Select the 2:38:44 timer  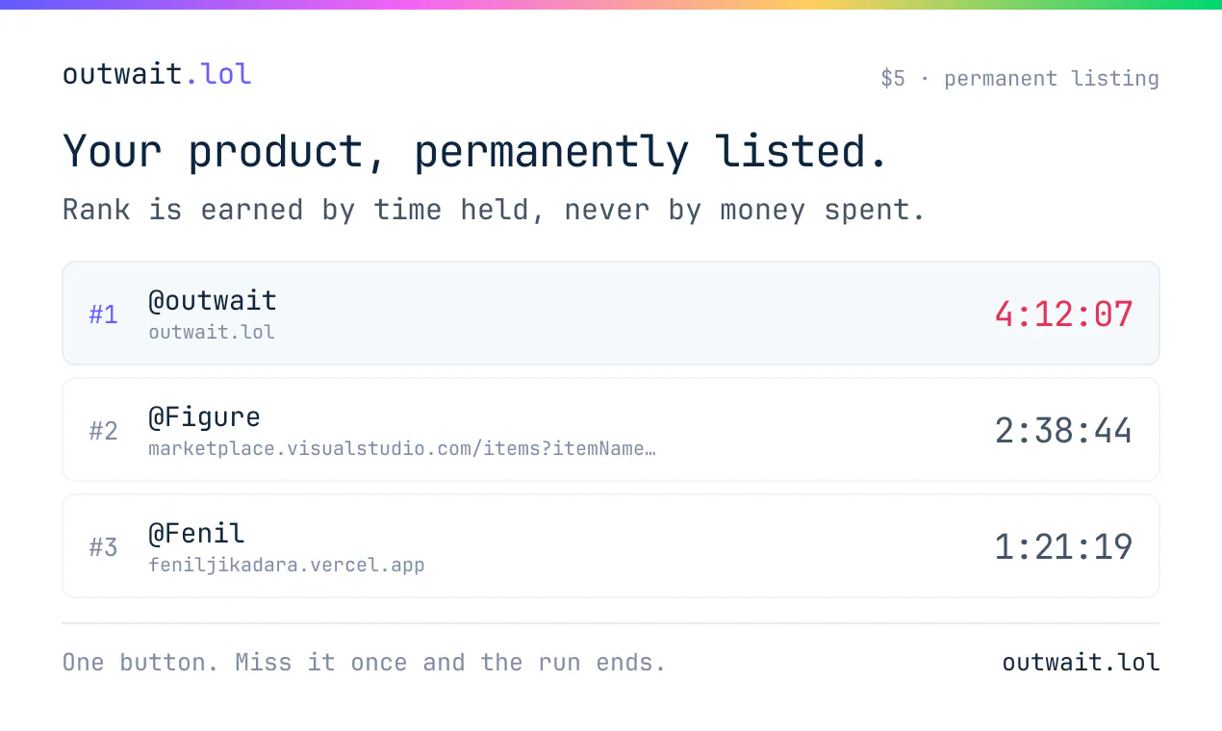(1064, 431)
